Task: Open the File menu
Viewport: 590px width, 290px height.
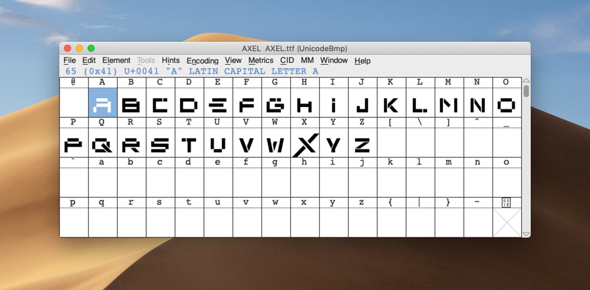Action: [x=69, y=60]
